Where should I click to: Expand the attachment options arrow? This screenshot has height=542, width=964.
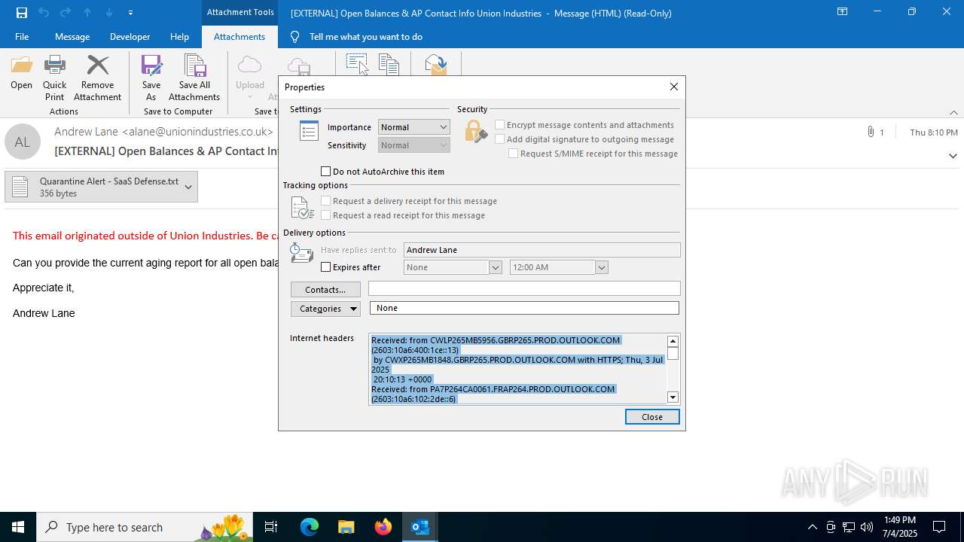(x=188, y=187)
